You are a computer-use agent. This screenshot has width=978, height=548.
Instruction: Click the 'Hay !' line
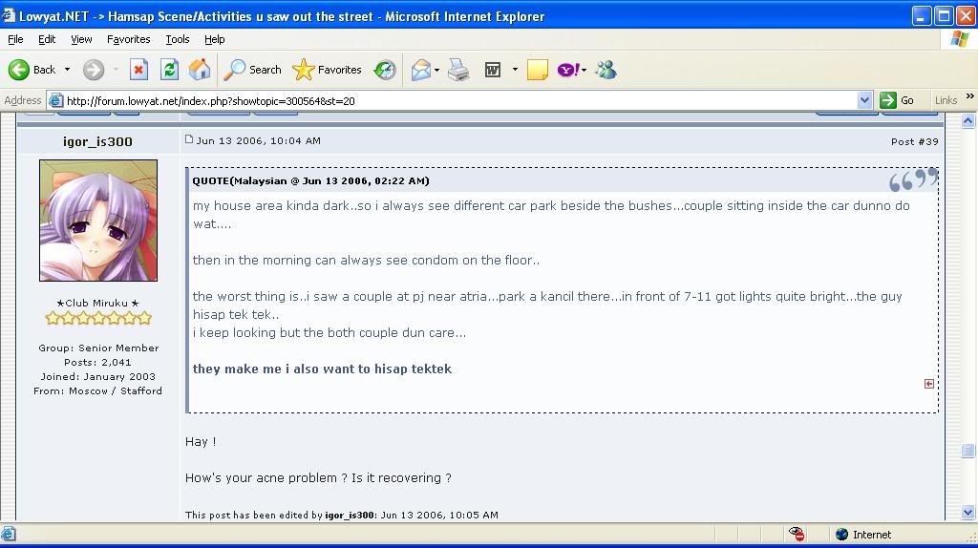(x=201, y=442)
